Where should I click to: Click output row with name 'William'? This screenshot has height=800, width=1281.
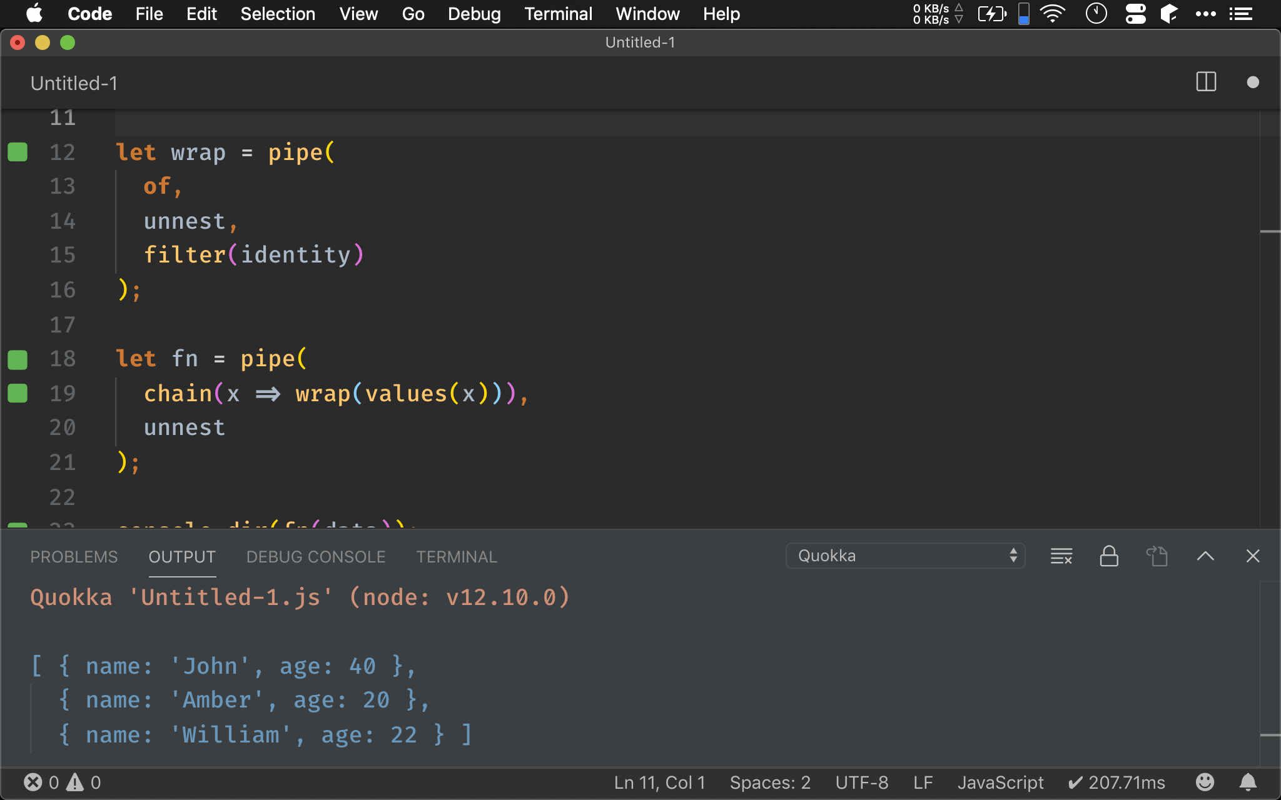[265, 734]
